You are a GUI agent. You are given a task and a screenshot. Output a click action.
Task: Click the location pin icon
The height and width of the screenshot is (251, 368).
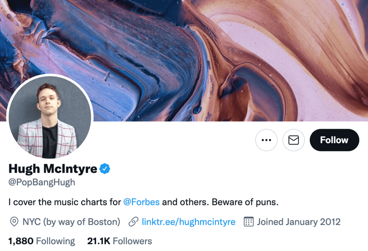pyautogui.click(x=14, y=222)
